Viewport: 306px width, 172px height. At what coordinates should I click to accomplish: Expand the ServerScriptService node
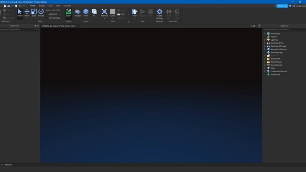[x=265, y=49]
